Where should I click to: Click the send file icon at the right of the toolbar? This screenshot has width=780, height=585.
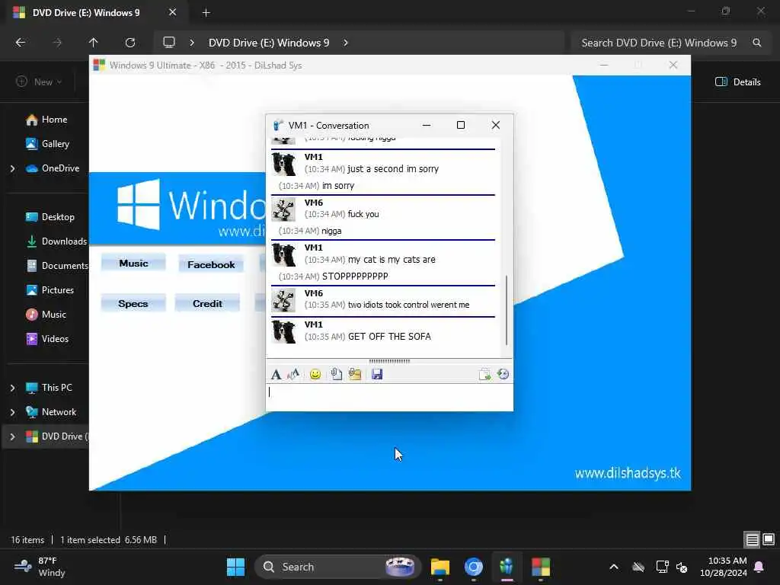(x=484, y=374)
